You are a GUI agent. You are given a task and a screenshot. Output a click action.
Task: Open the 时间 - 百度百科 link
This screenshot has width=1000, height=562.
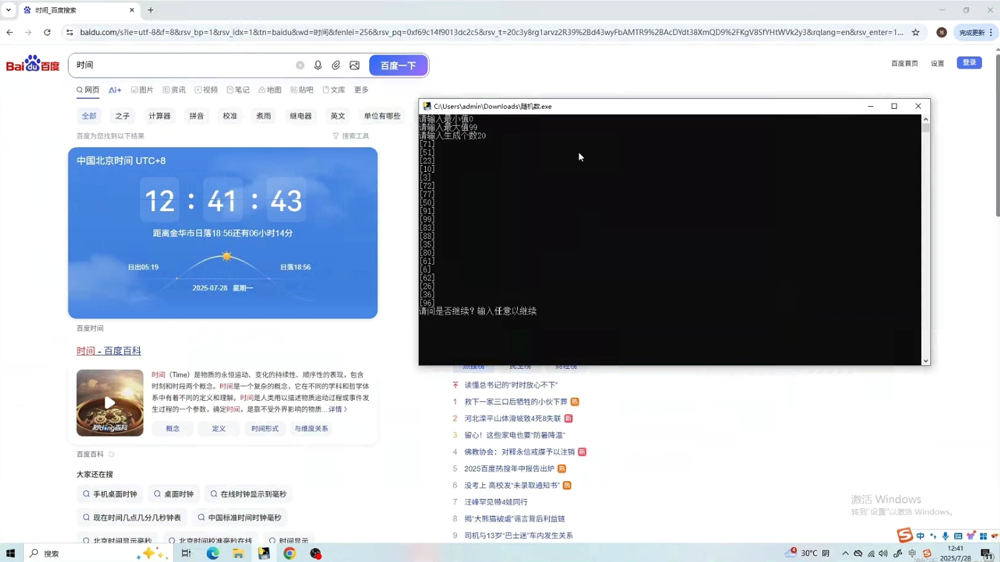pos(109,350)
